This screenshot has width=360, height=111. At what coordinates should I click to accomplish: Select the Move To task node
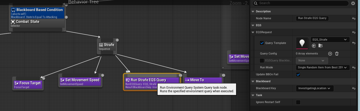coord(203,80)
